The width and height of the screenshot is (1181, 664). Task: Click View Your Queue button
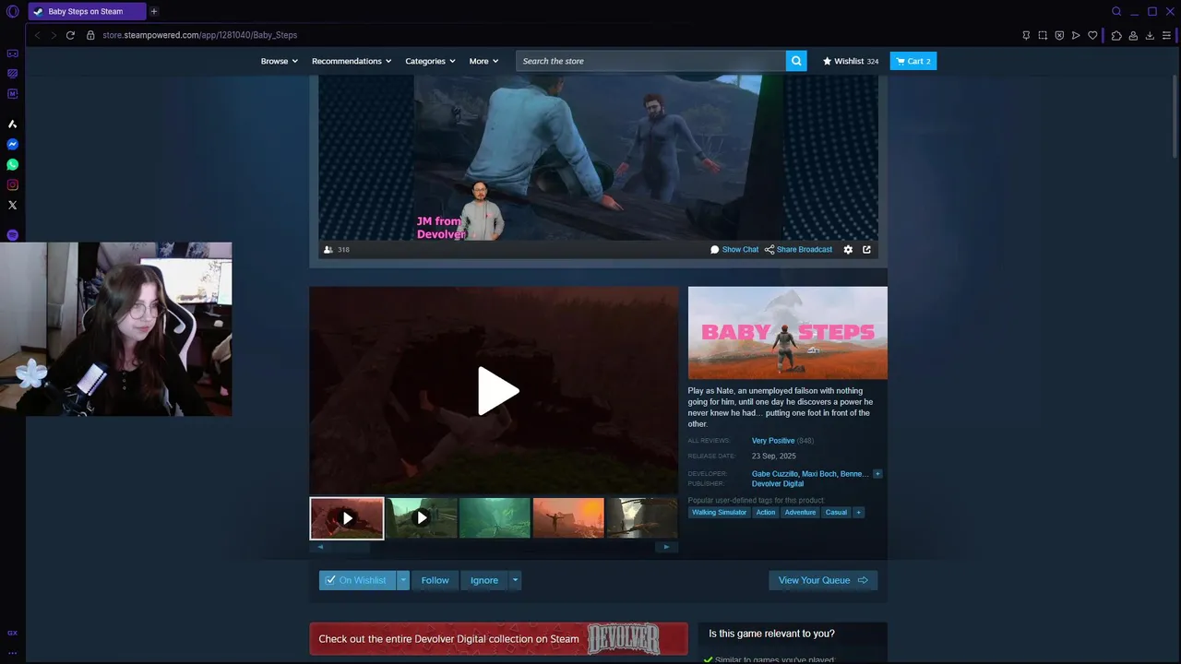tap(823, 580)
